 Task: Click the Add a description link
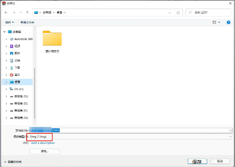(x=43, y=143)
